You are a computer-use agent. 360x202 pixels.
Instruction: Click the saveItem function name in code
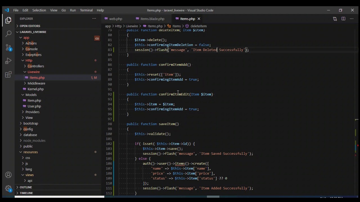coord(167,124)
